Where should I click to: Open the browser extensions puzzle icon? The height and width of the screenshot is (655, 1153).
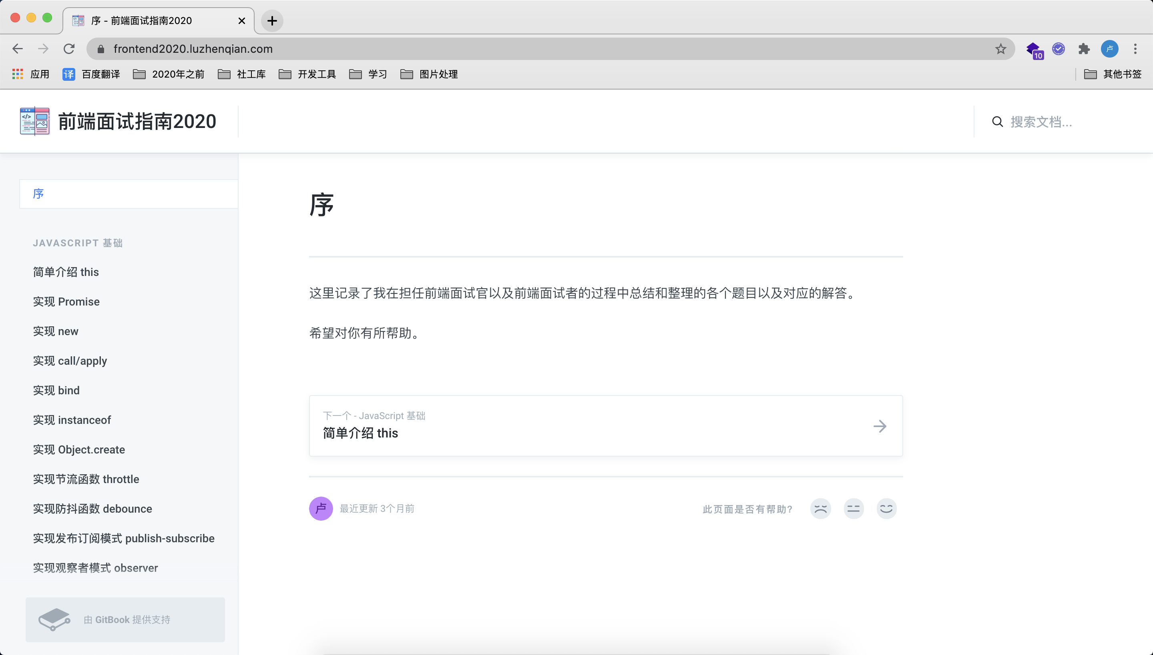pos(1084,49)
